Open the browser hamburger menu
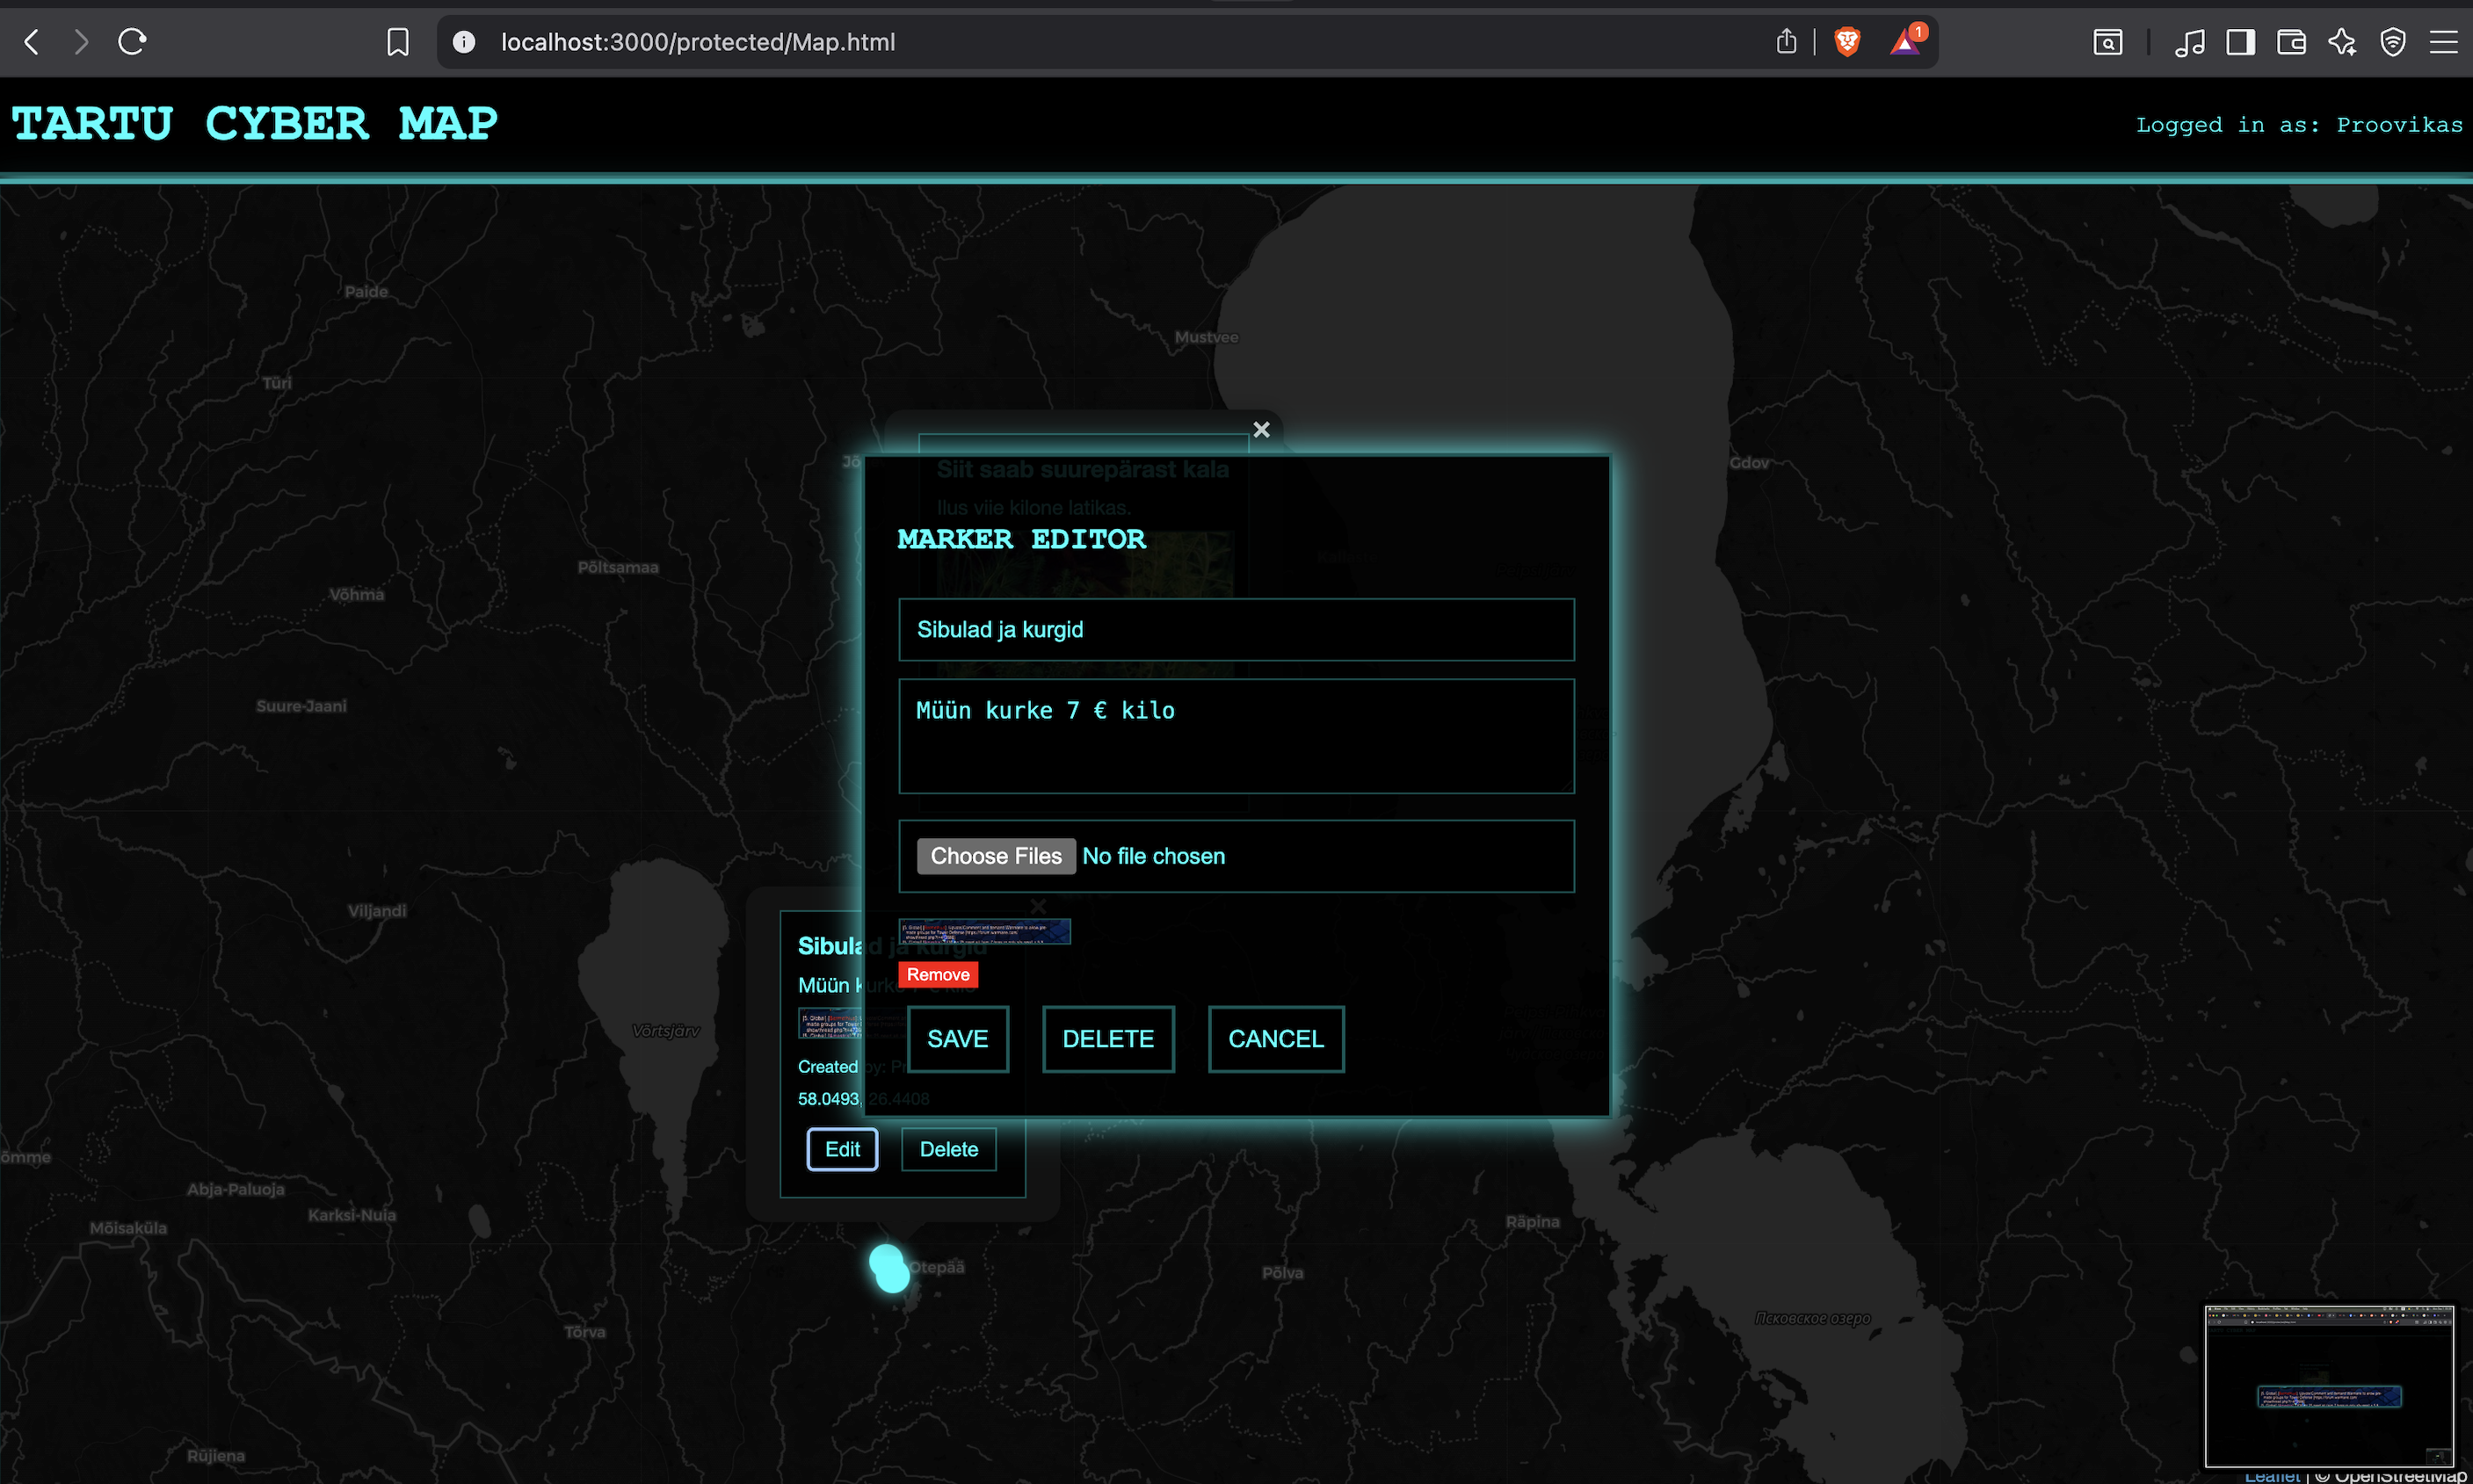2473x1484 pixels. pos(2444,42)
